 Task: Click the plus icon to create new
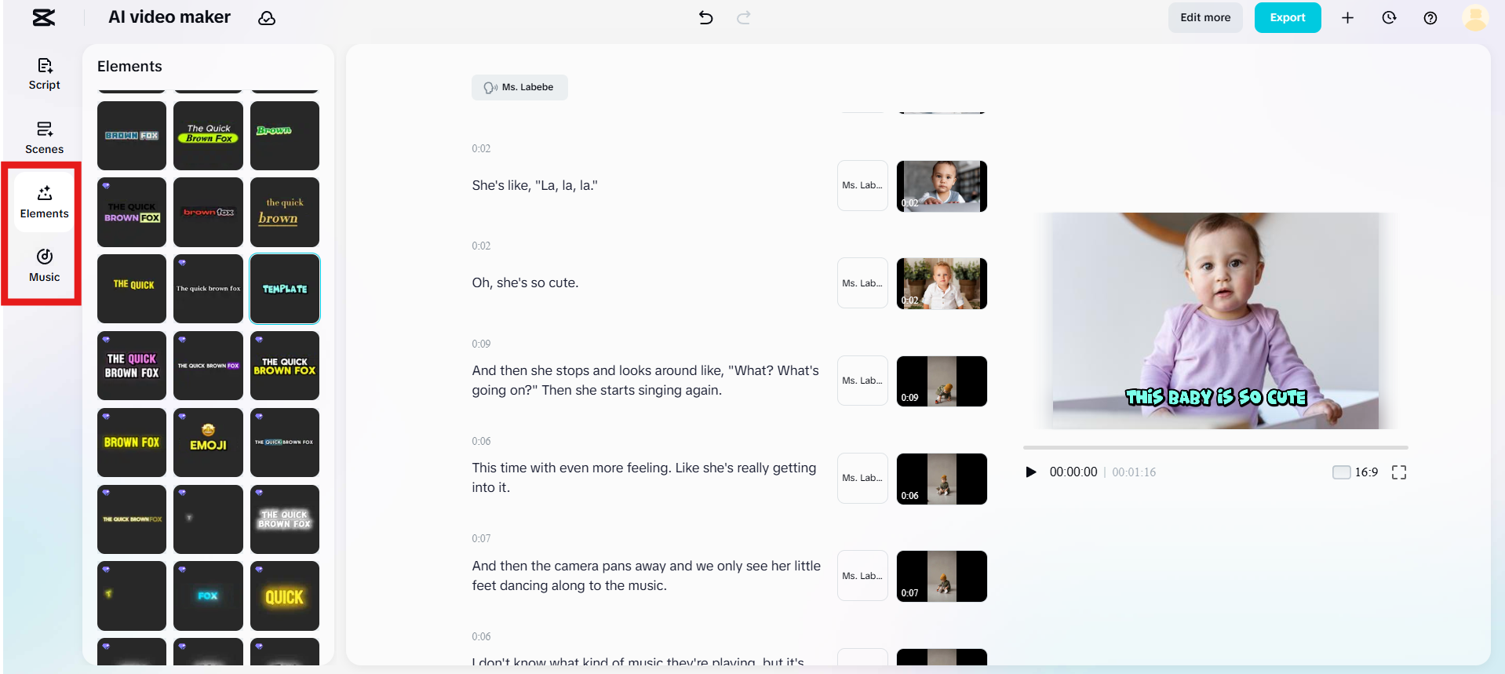tap(1347, 17)
